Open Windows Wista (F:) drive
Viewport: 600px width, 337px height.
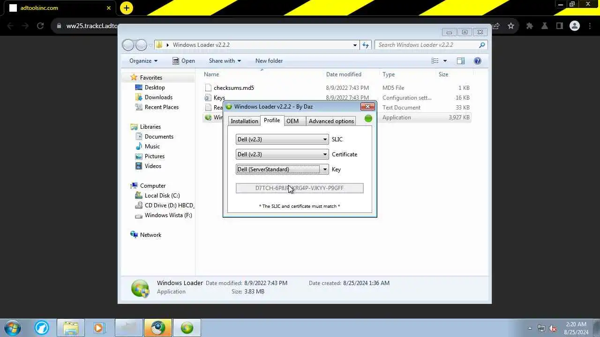(168, 215)
